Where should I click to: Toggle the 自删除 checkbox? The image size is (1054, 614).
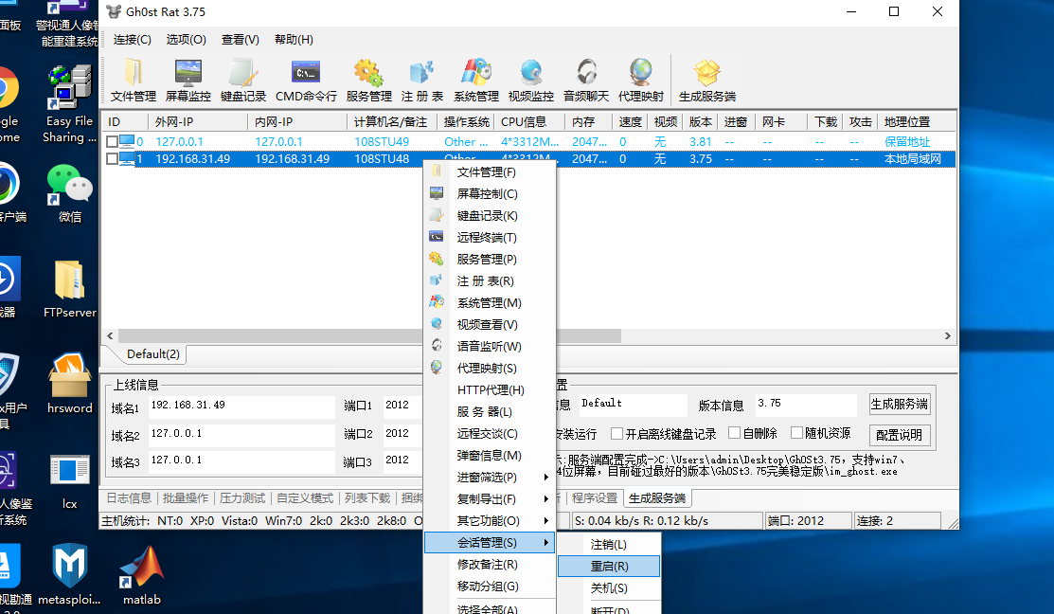point(734,432)
